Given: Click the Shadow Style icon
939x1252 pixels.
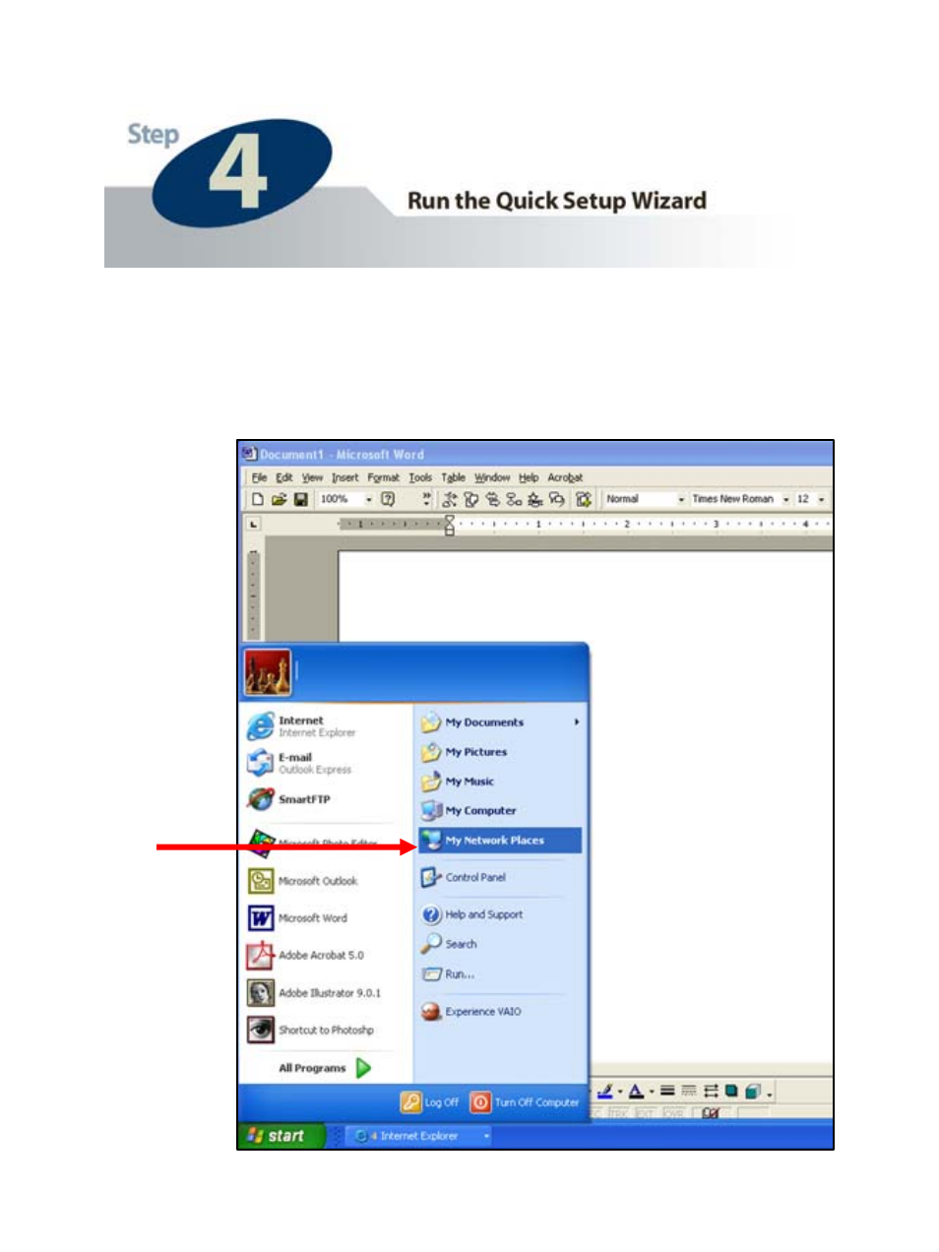Looking at the screenshot, I should point(731,1091).
